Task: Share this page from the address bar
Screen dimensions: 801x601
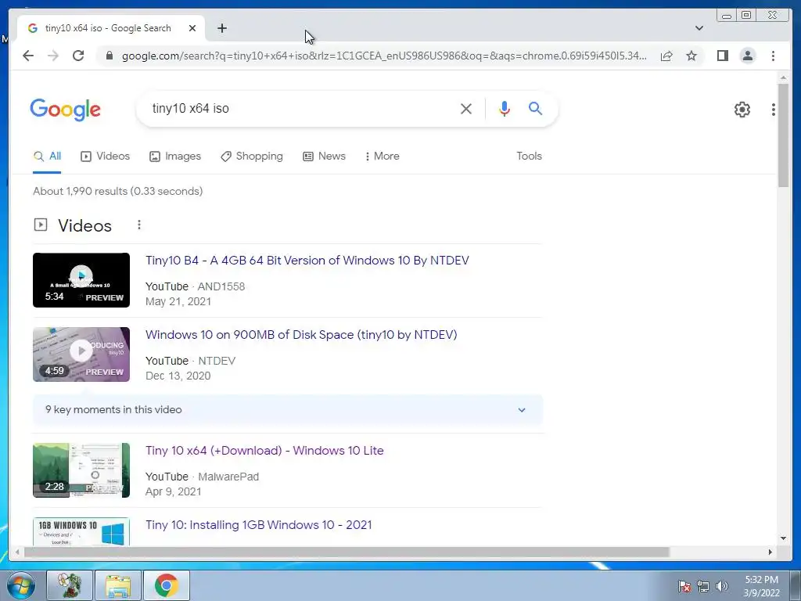Action: 666,56
